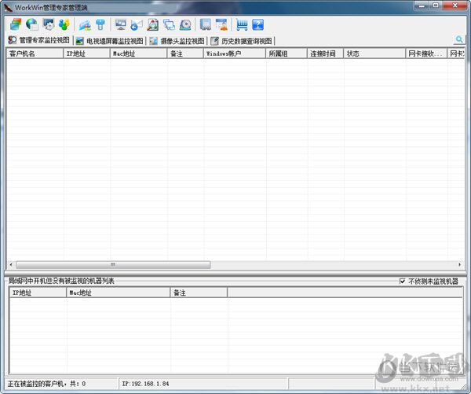Viewport: 471px width, 394px height.
Task: Switch to 管理专家监控视图 tab
Action: pos(39,40)
